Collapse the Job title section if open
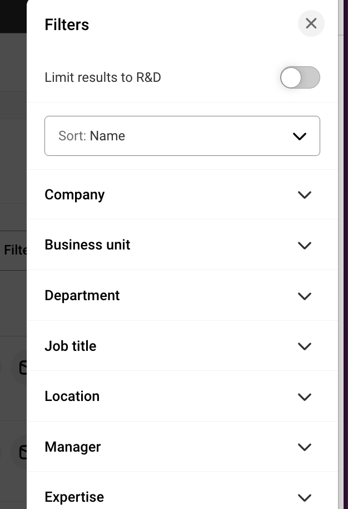This screenshot has width=348, height=509. [x=182, y=346]
